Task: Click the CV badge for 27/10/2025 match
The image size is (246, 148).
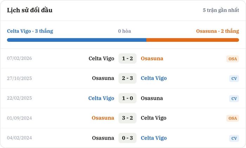Action: click(x=234, y=78)
